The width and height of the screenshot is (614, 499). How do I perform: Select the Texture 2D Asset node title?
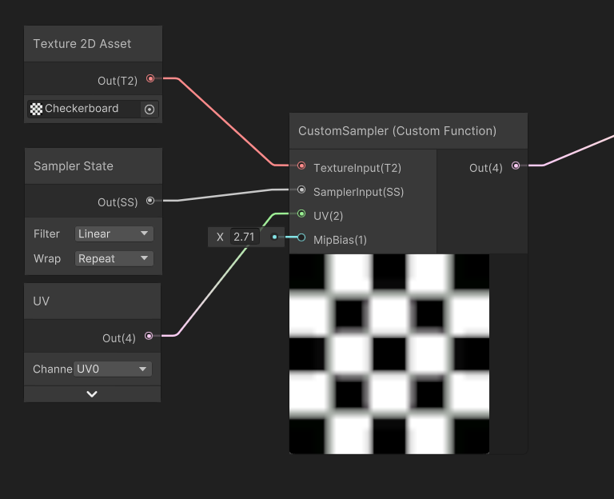pos(82,44)
